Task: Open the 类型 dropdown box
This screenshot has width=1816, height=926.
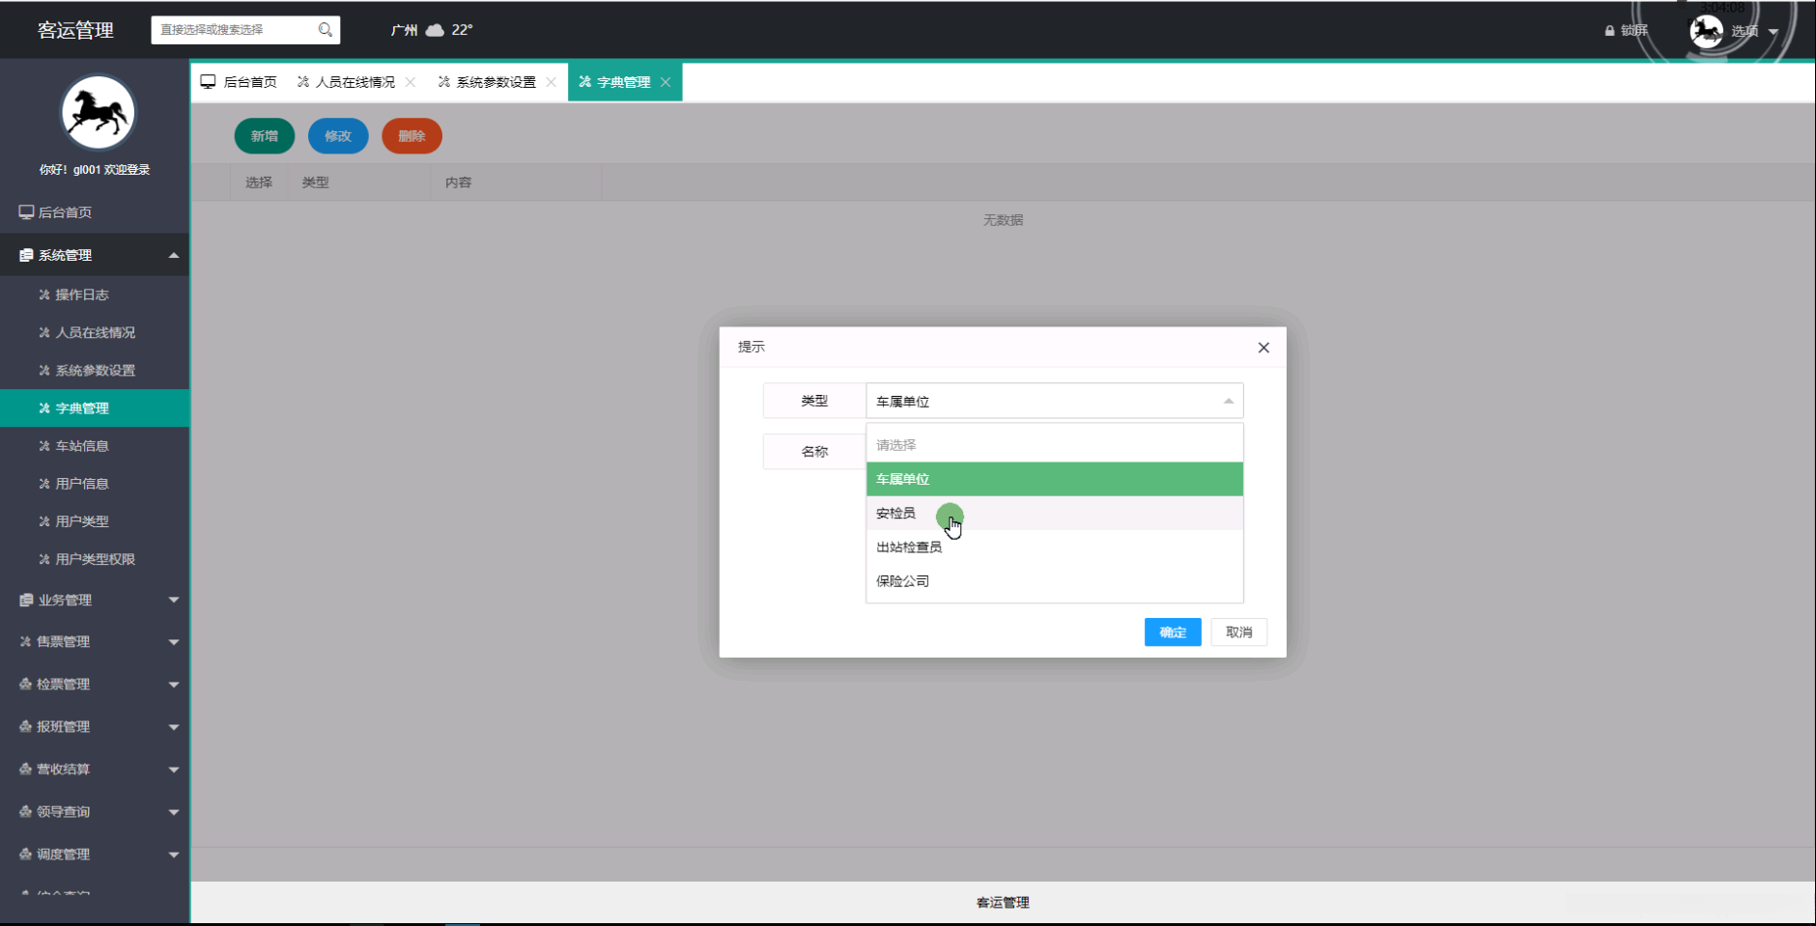Action: pyautogui.click(x=1055, y=401)
